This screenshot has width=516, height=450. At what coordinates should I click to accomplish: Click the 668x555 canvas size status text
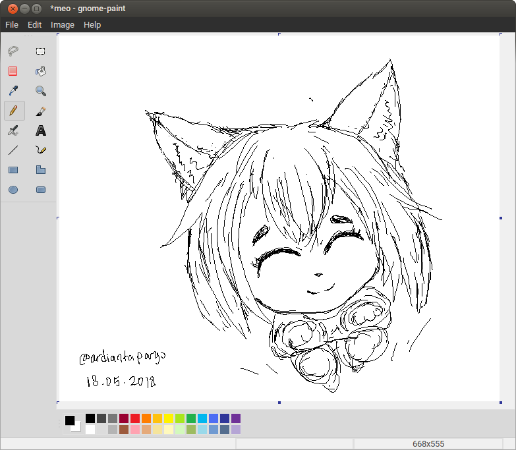(x=428, y=444)
